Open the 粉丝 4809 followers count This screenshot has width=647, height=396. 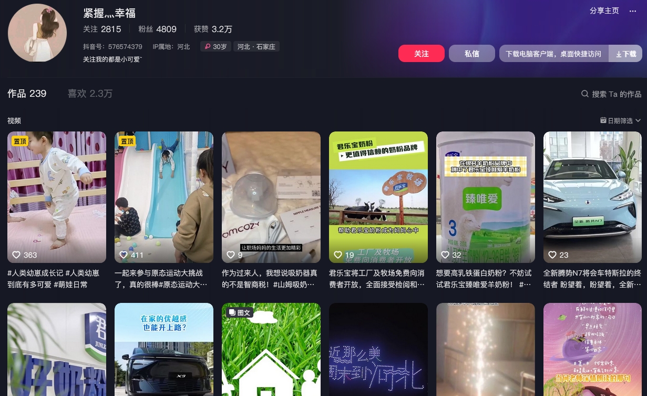(158, 29)
